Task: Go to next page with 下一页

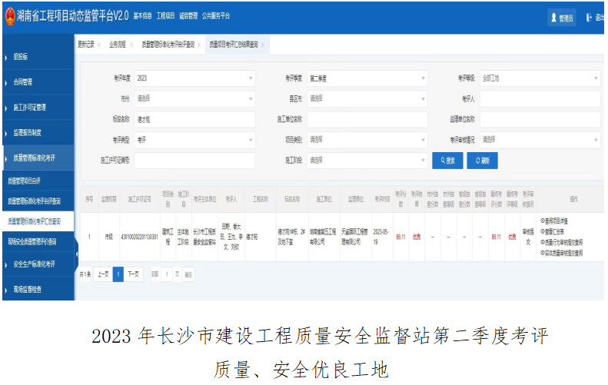Action: tap(134, 274)
